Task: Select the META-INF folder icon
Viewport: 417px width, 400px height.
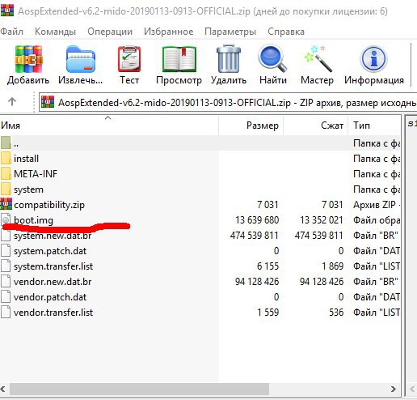Action: coord(6,173)
